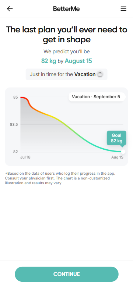This screenshot has width=133, height=288.
Task: Click the Vacation · September 5 tag
Action: click(97, 97)
